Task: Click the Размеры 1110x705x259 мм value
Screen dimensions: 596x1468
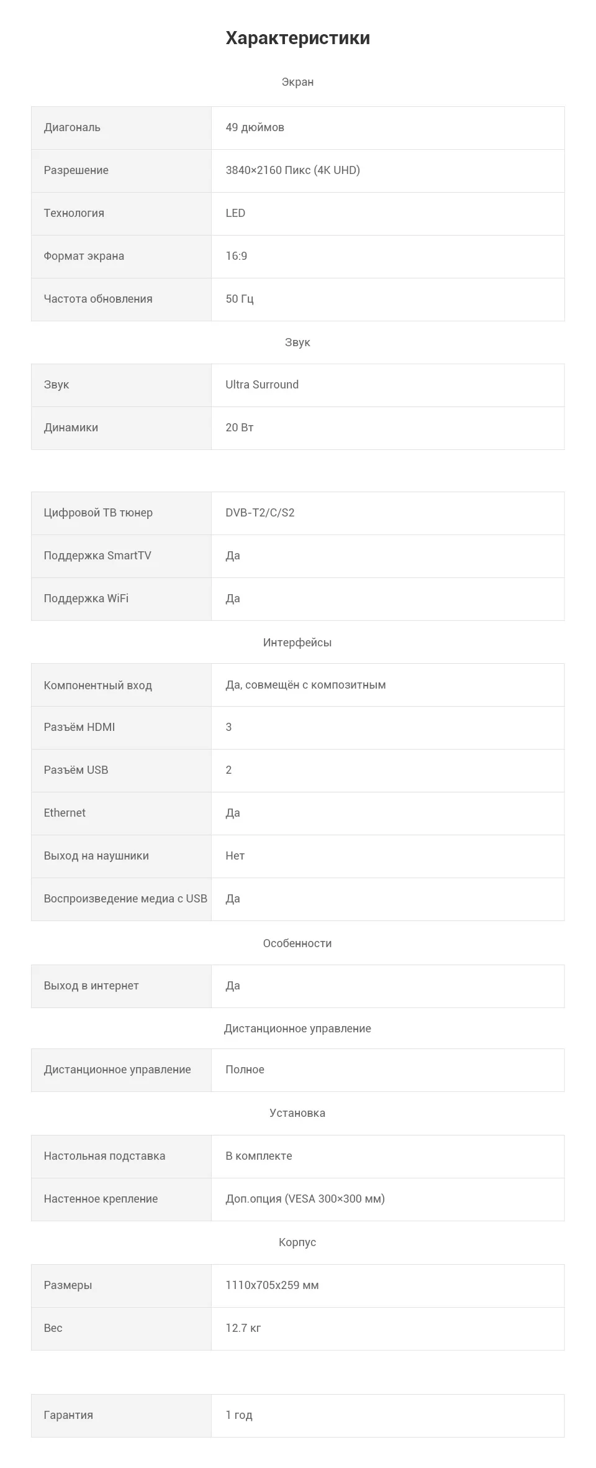Action: (x=272, y=1285)
